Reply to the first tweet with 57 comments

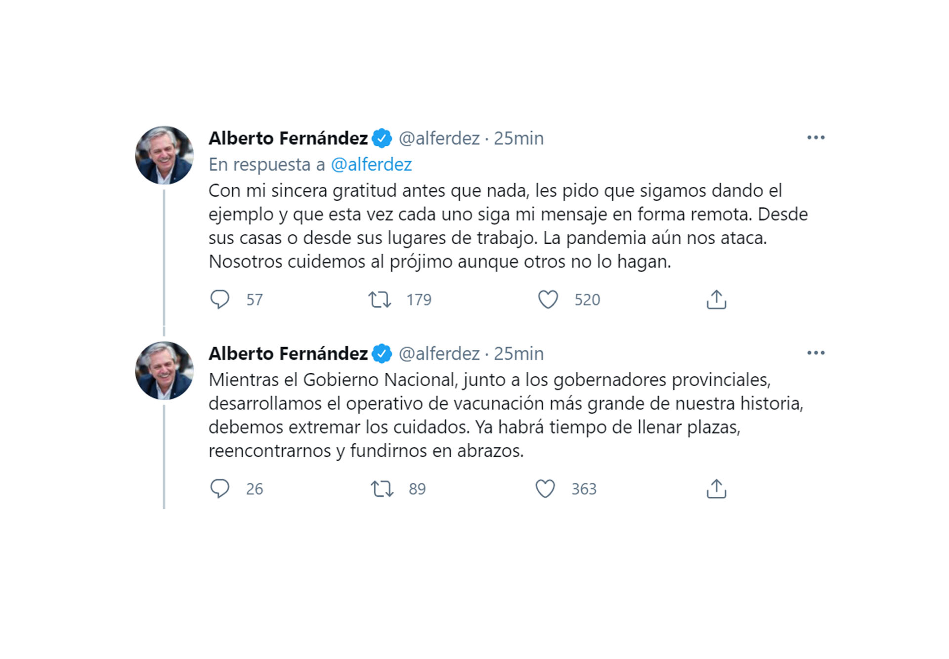point(220,300)
